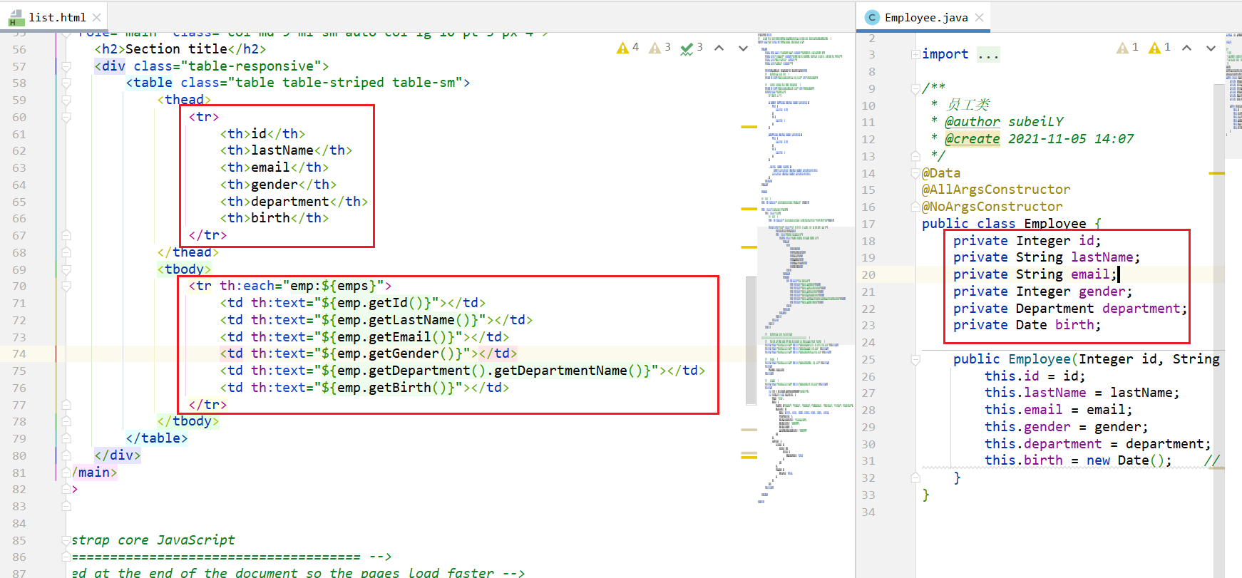Collapse the Employee constructor at line 25
The height and width of the screenshot is (578, 1242).
(915, 360)
